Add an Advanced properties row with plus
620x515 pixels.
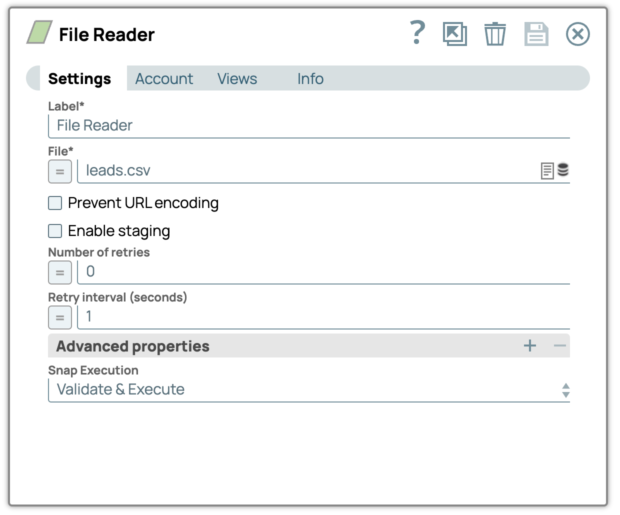[x=530, y=345]
